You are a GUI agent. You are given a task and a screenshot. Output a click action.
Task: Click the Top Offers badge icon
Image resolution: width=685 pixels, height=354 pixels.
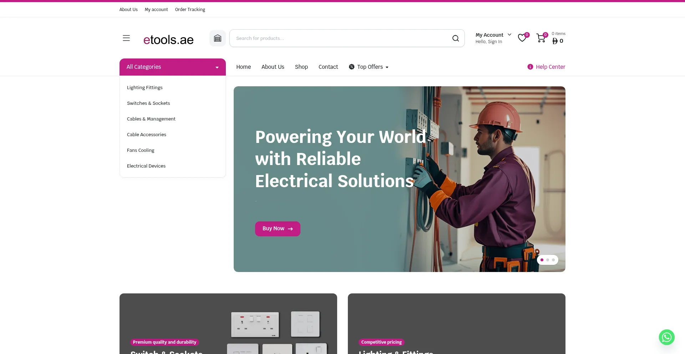point(351,67)
